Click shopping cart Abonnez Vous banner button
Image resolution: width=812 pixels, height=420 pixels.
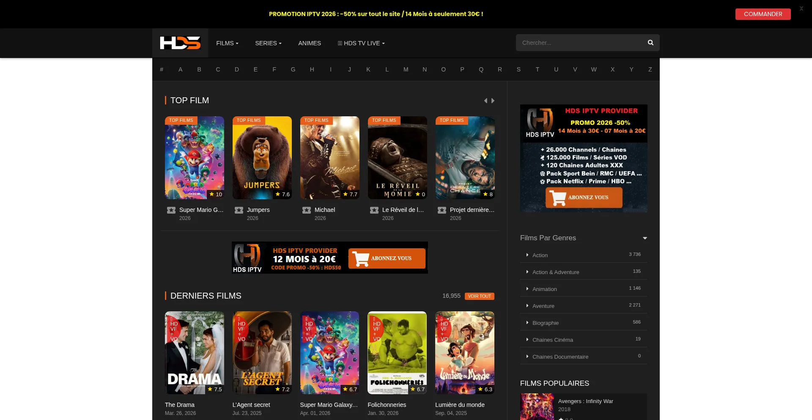[387, 258]
